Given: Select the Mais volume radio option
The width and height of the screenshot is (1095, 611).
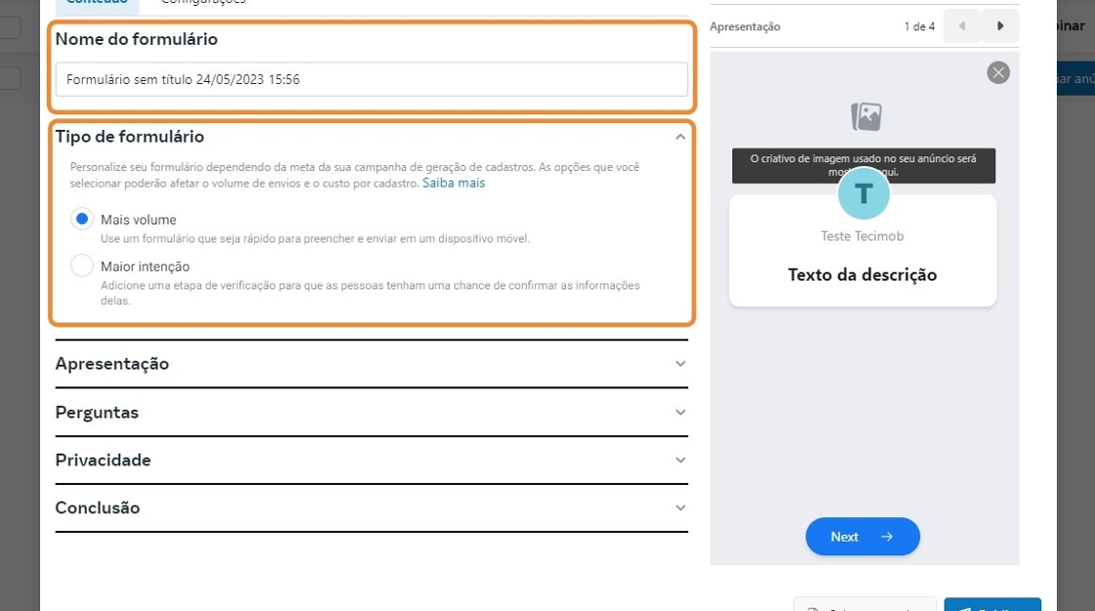Looking at the screenshot, I should 82,220.
